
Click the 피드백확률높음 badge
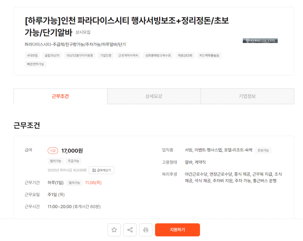[209, 56]
